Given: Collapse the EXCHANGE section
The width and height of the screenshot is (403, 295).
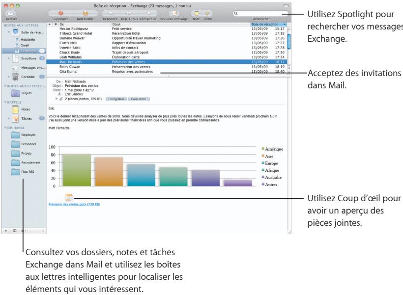Looking at the screenshot, I should (5, 128).
